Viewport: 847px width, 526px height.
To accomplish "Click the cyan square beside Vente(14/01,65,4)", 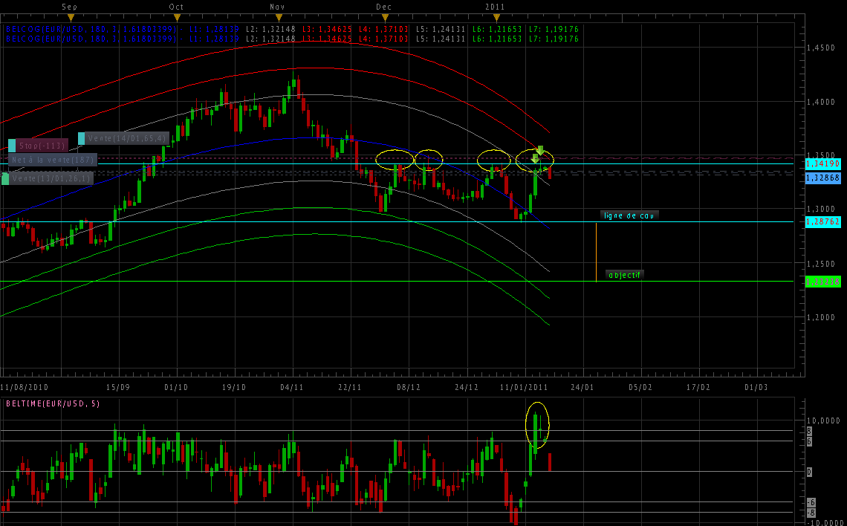I will 82,138.
